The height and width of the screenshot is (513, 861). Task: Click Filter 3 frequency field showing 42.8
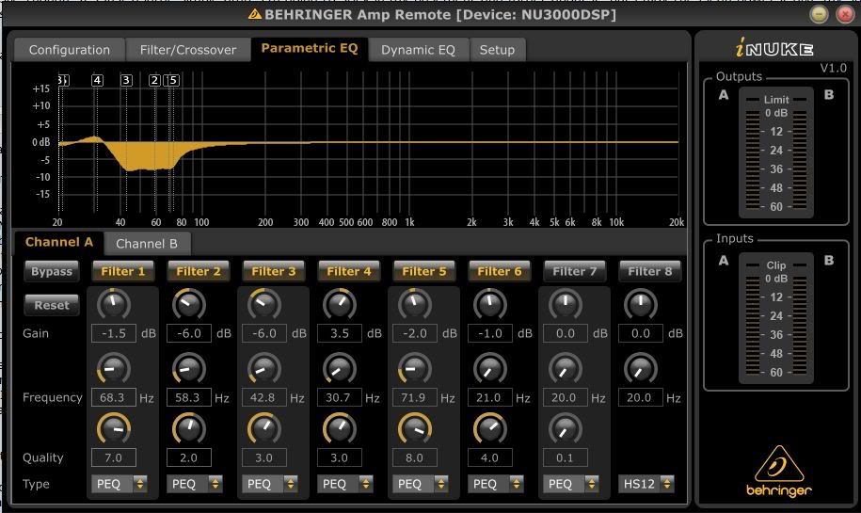click(264, 397)
